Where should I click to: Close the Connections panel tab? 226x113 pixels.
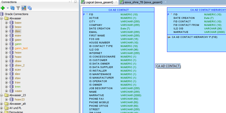(70, 2)
